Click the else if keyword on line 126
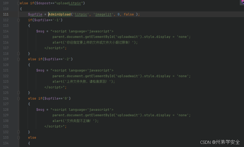The image size is (244, 147). tap(35, 99)
